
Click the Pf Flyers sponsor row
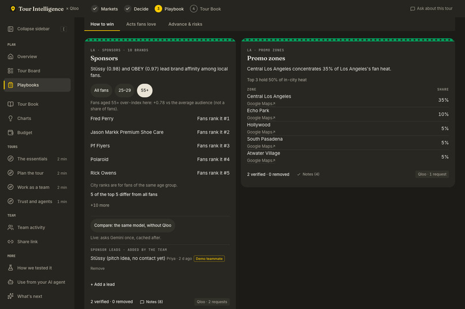click(160, 146)
